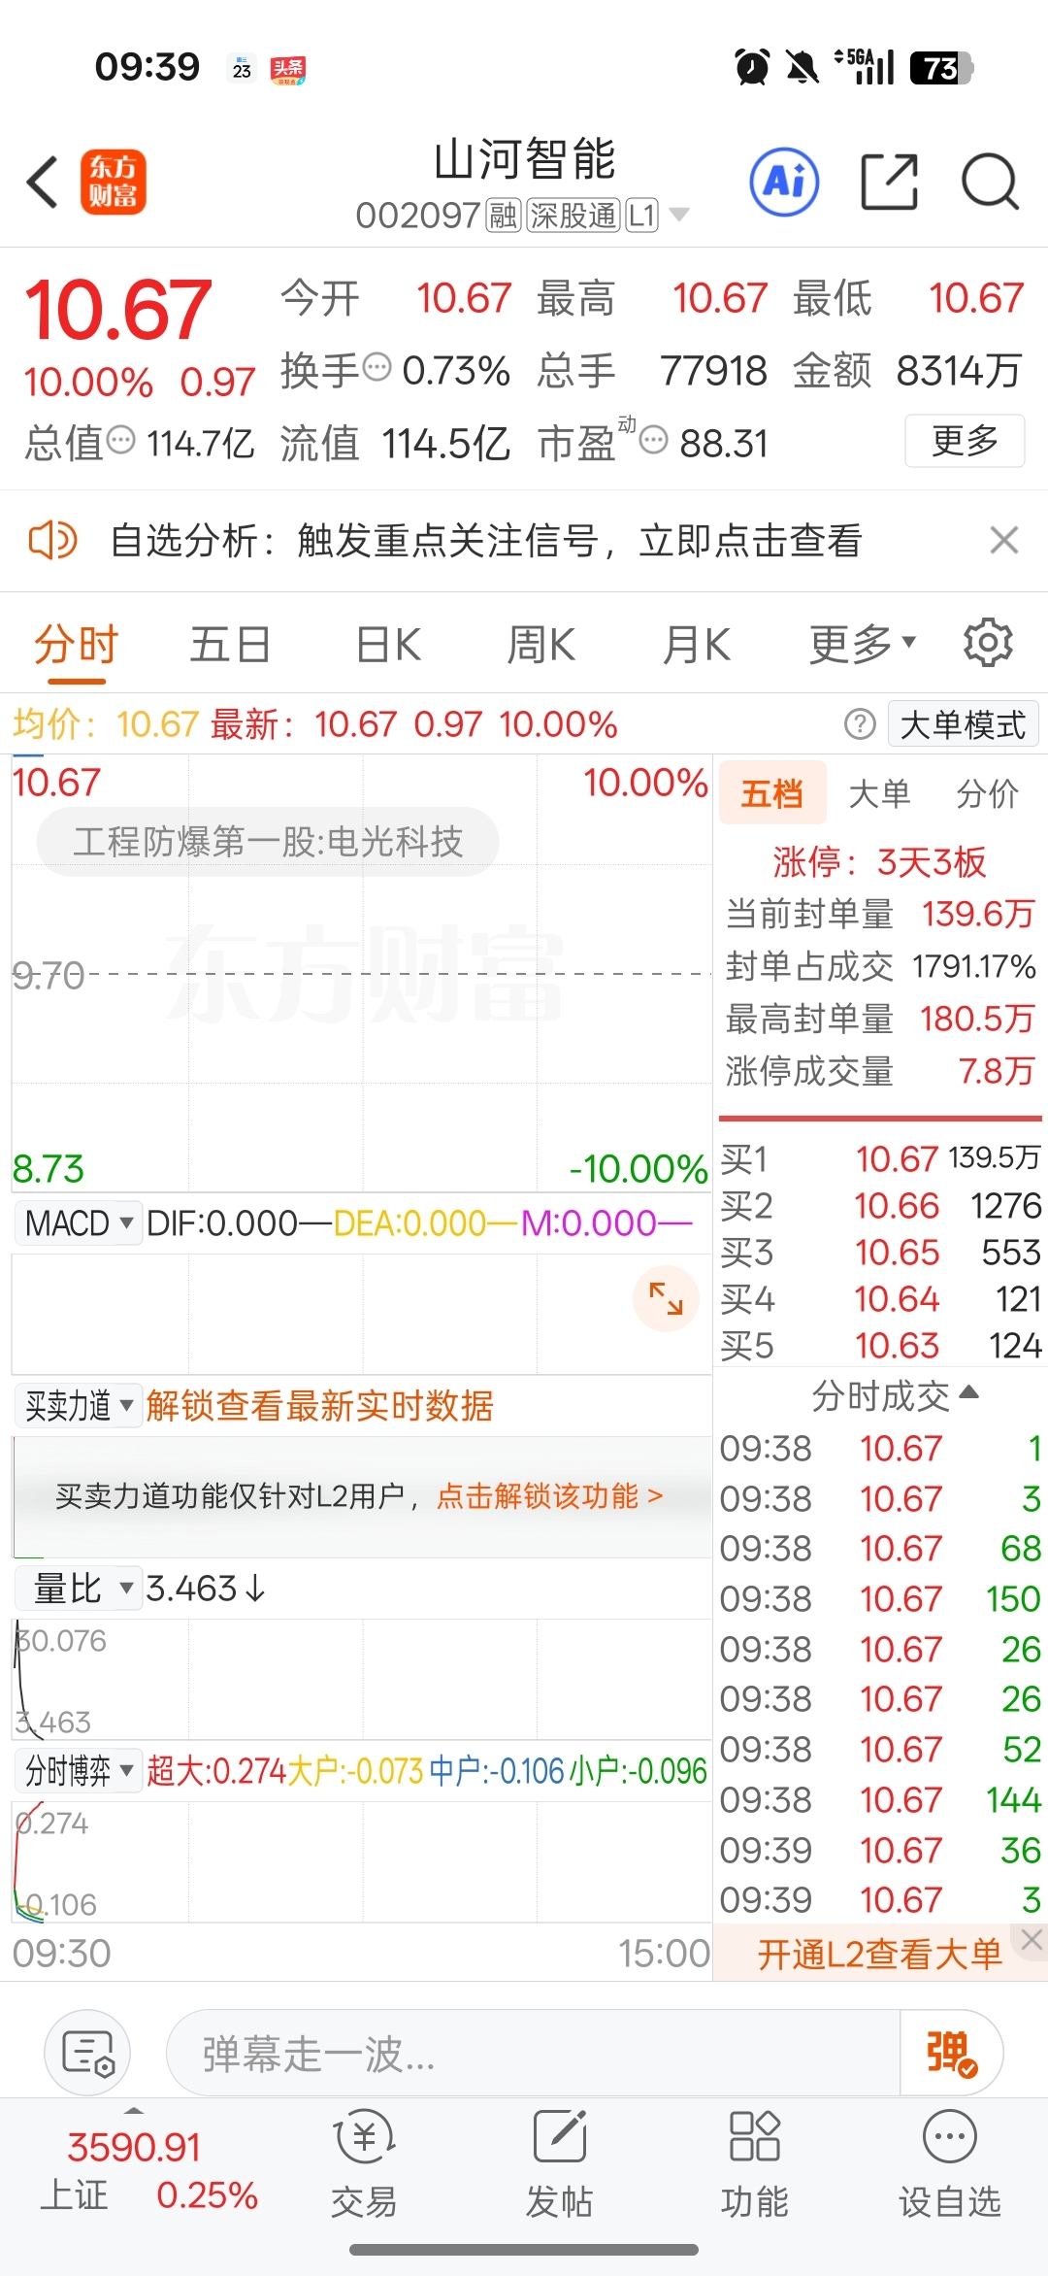Tap the share icon
Viewport: 1048px width, 2276px height.
(x=890, y=182)
